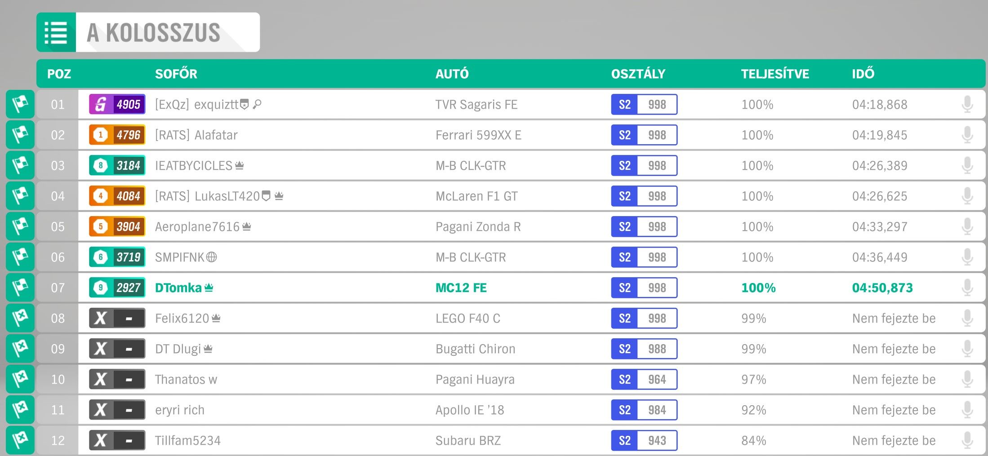Click the S2 943 class badge for Subaru BRZ

[644, 440]
